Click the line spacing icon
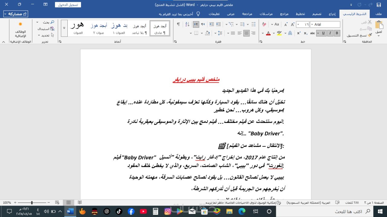Screen dimensions: 387x217 pyautogui.click(x=220, y=33)
